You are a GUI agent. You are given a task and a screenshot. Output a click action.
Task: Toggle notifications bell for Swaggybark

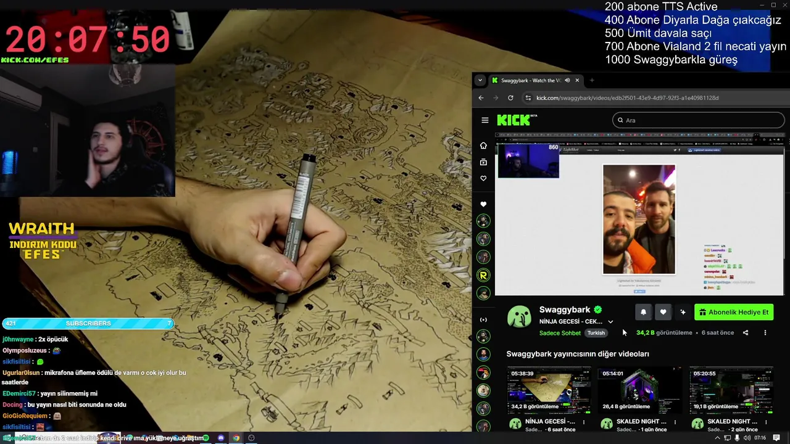click(643, 312)
